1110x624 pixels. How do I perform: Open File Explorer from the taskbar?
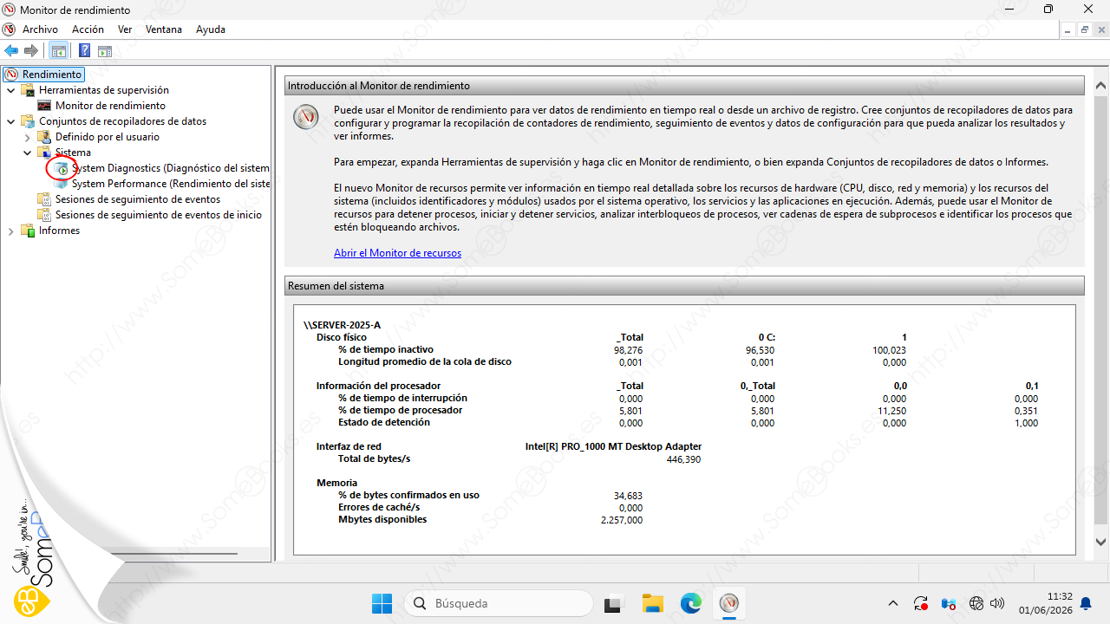(x=652, y=603)
